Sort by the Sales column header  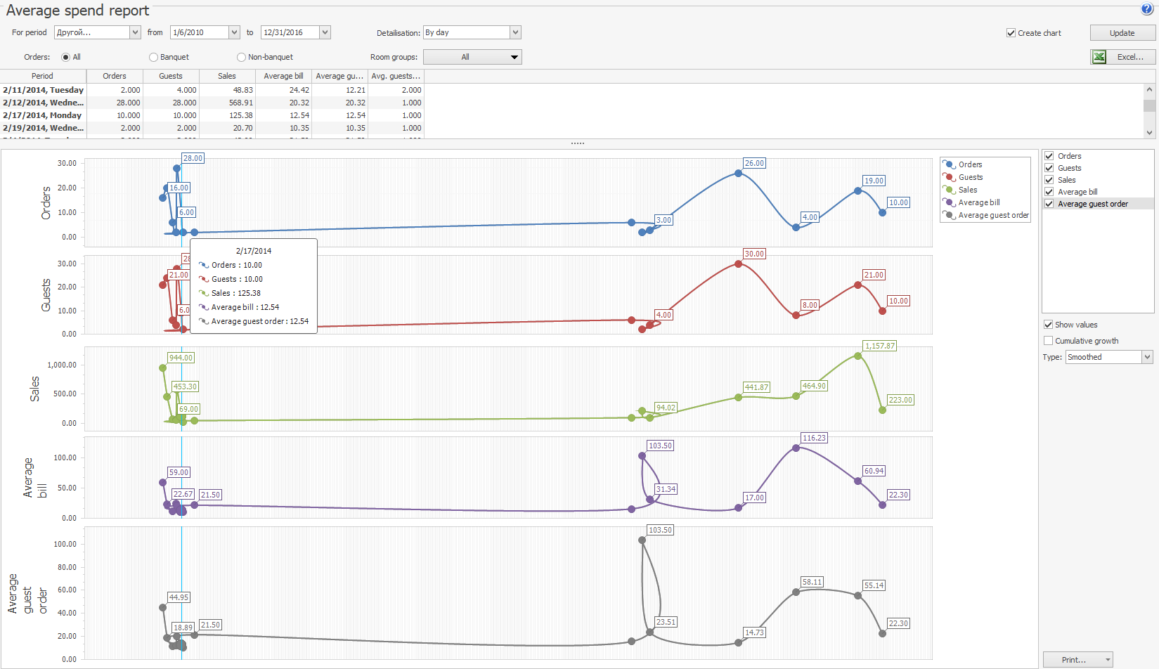(227, 76)
